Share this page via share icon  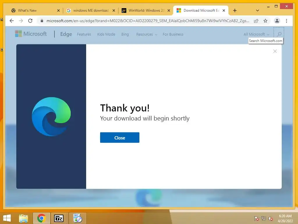(x=256, y=21)
